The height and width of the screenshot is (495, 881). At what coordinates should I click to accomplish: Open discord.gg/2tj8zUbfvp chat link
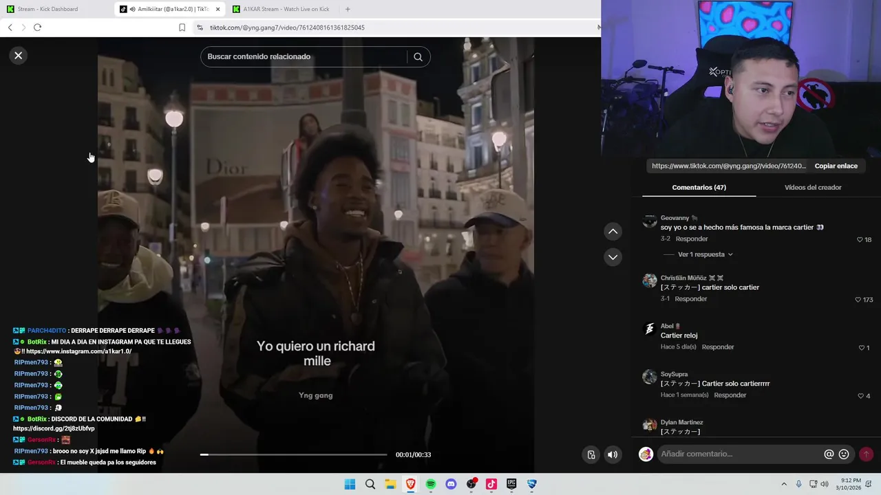point(54,428)
